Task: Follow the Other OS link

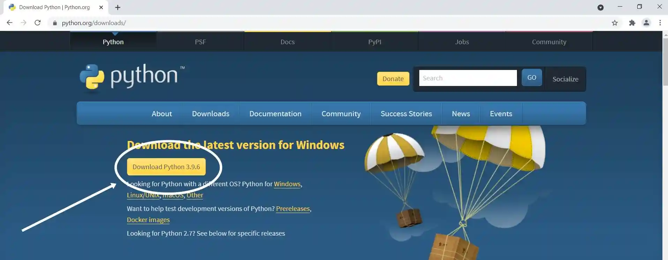Action: (195, 195)
